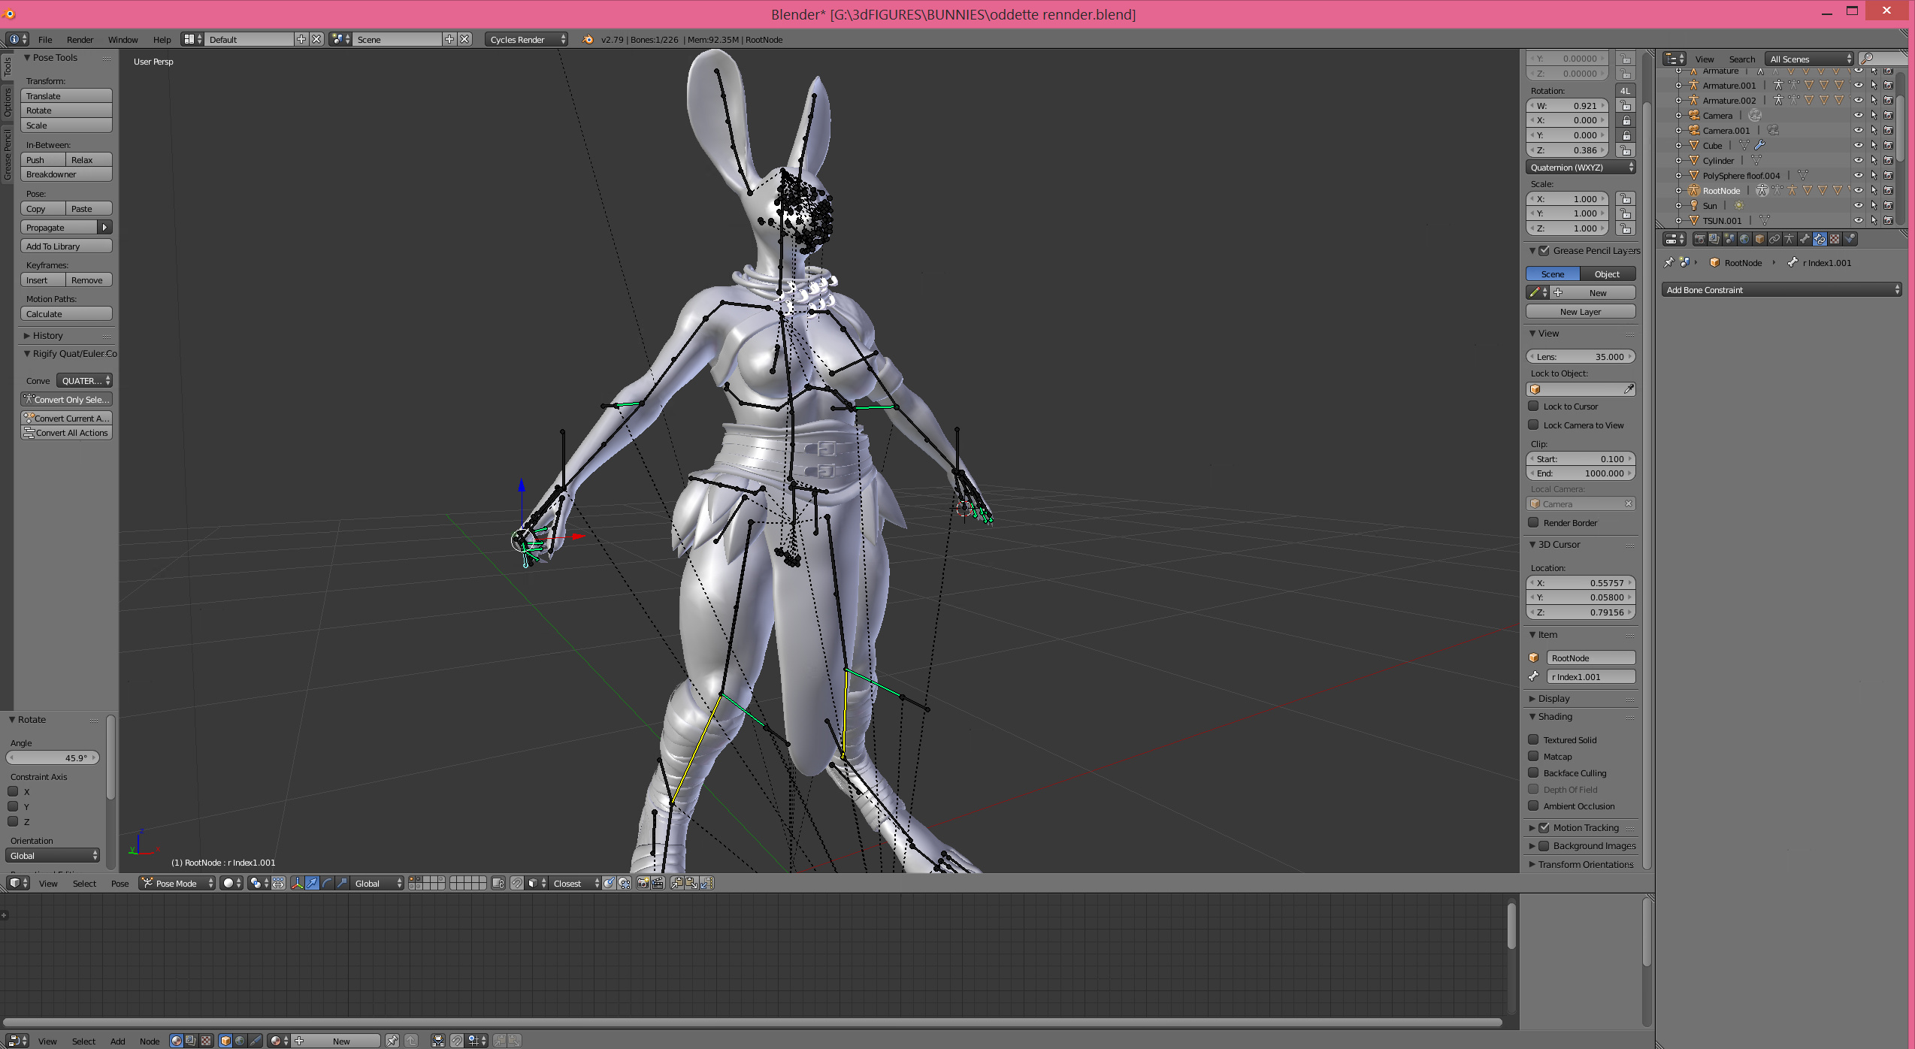Select the rotate manipulator arc icon

[x=327, y=884]
